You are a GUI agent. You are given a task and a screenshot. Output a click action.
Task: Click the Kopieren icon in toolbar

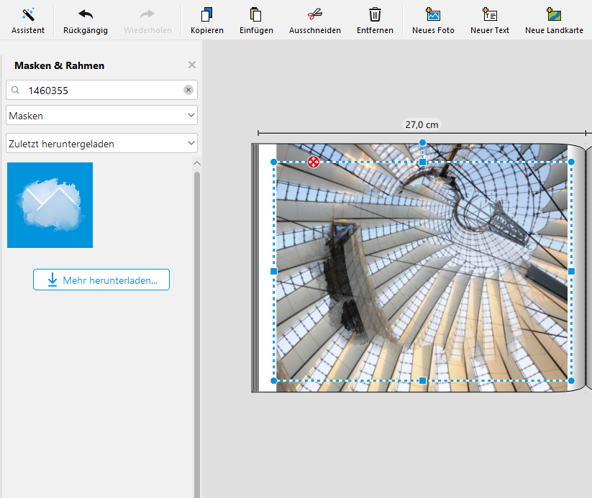[207, 20]
